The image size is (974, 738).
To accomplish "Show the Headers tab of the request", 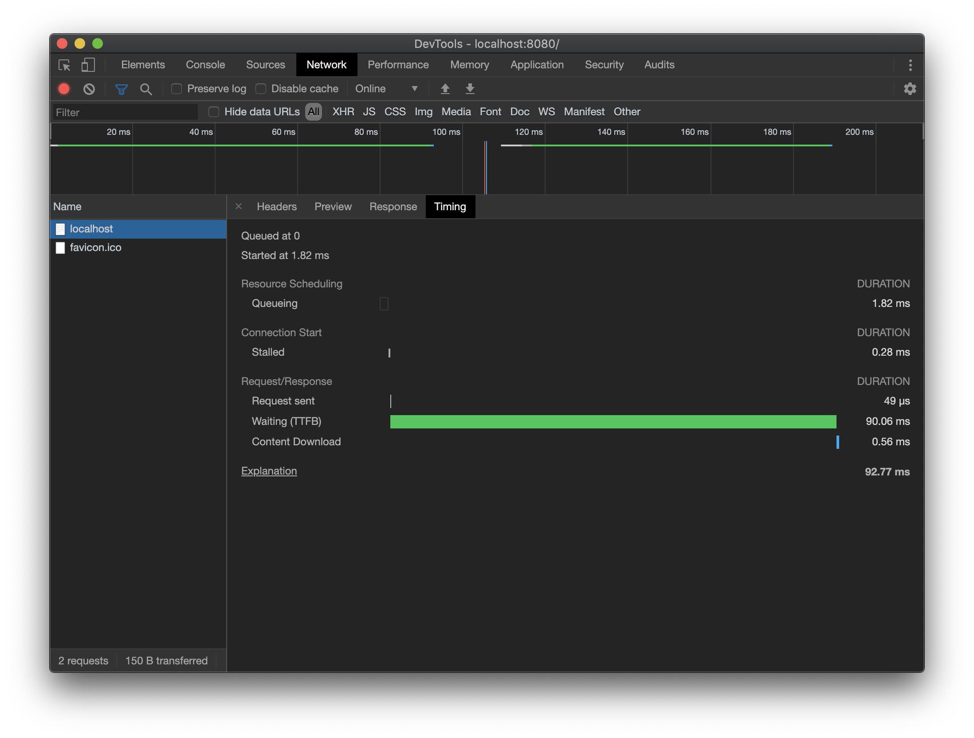I will (x=277, y=207).
